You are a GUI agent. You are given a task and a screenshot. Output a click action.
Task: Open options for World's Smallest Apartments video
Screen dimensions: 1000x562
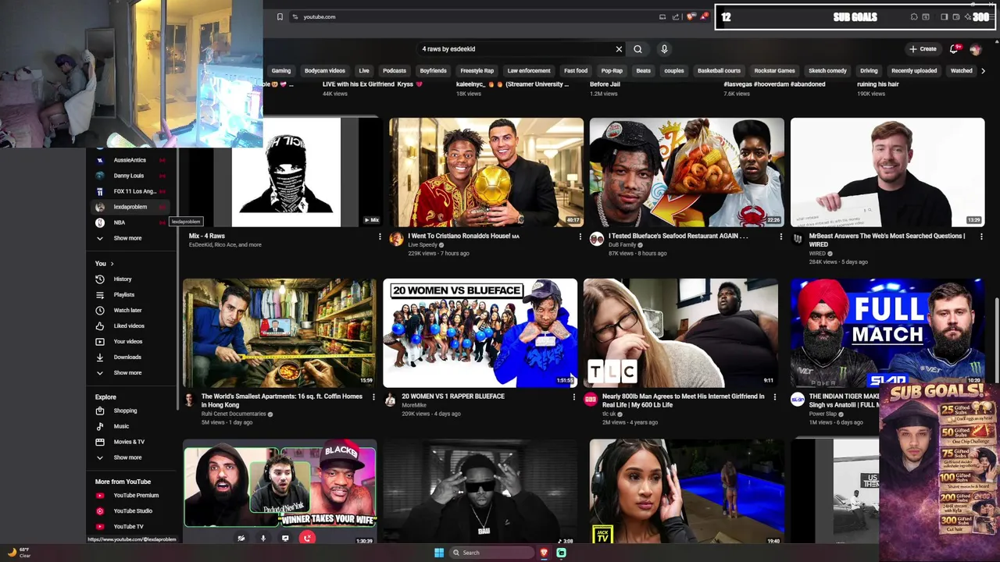pos(373,397)
